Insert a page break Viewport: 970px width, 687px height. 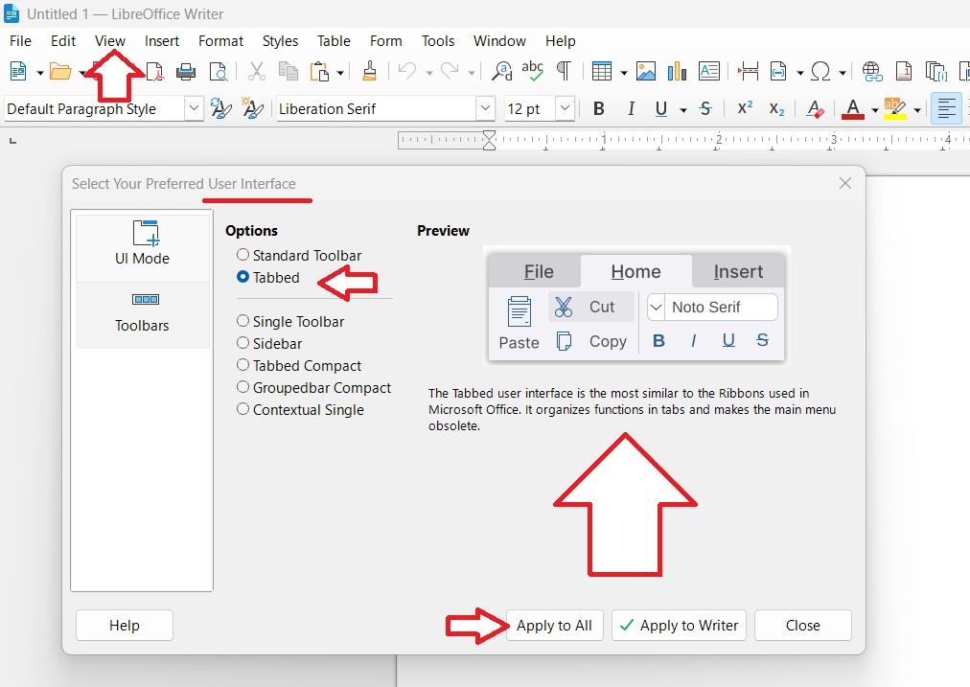click(748, 71)
